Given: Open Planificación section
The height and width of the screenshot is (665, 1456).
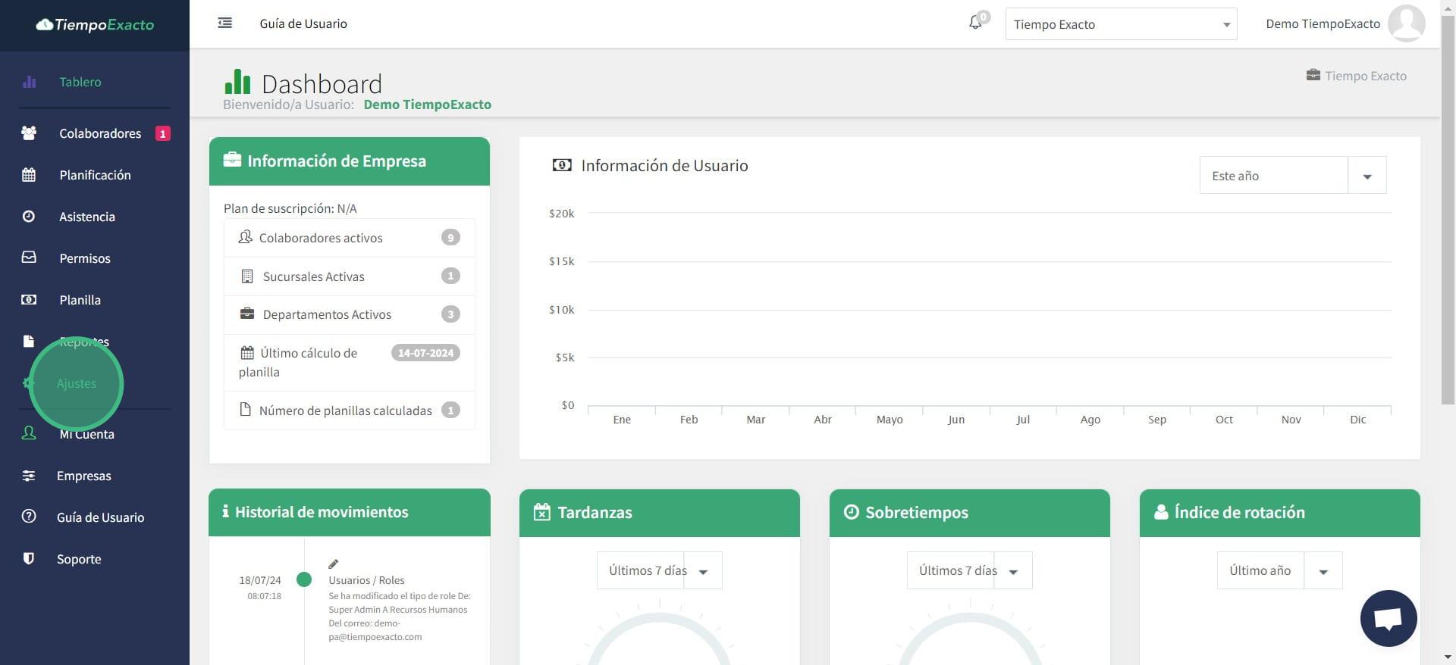Looking at the screenshot, I should 95,175.
